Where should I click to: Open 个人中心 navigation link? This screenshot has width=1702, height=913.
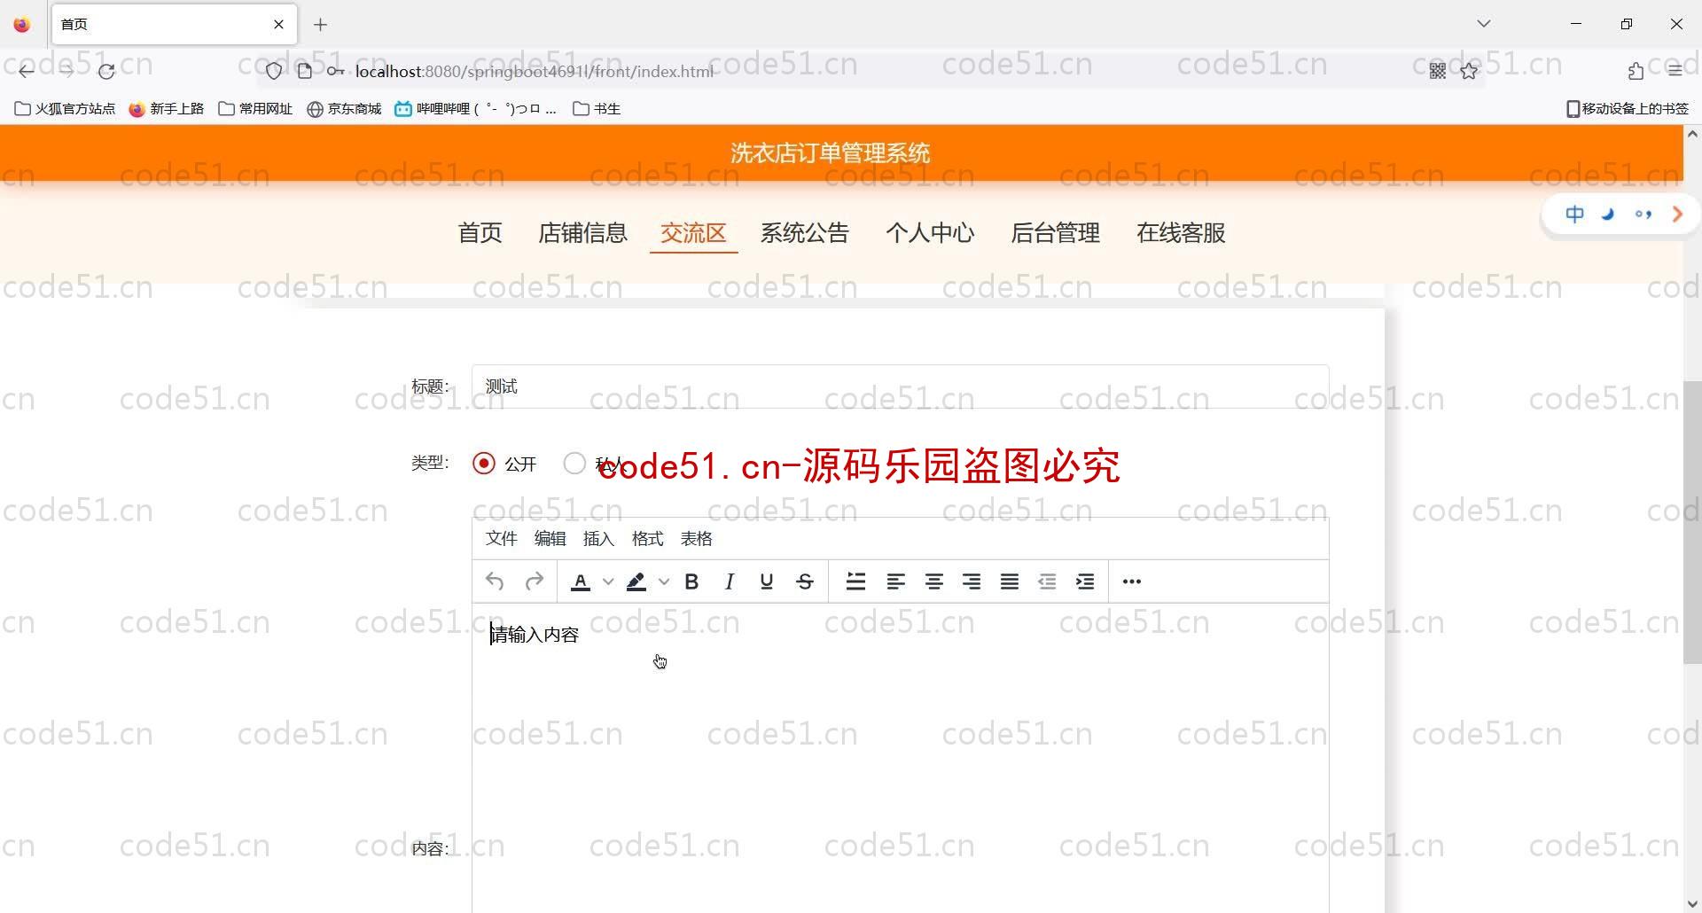click(930, 233)
